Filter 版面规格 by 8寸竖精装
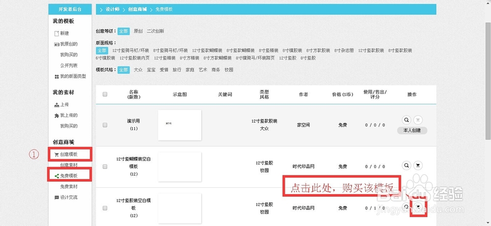The height and width of the screenshot is (226, 491). [269, 50]
